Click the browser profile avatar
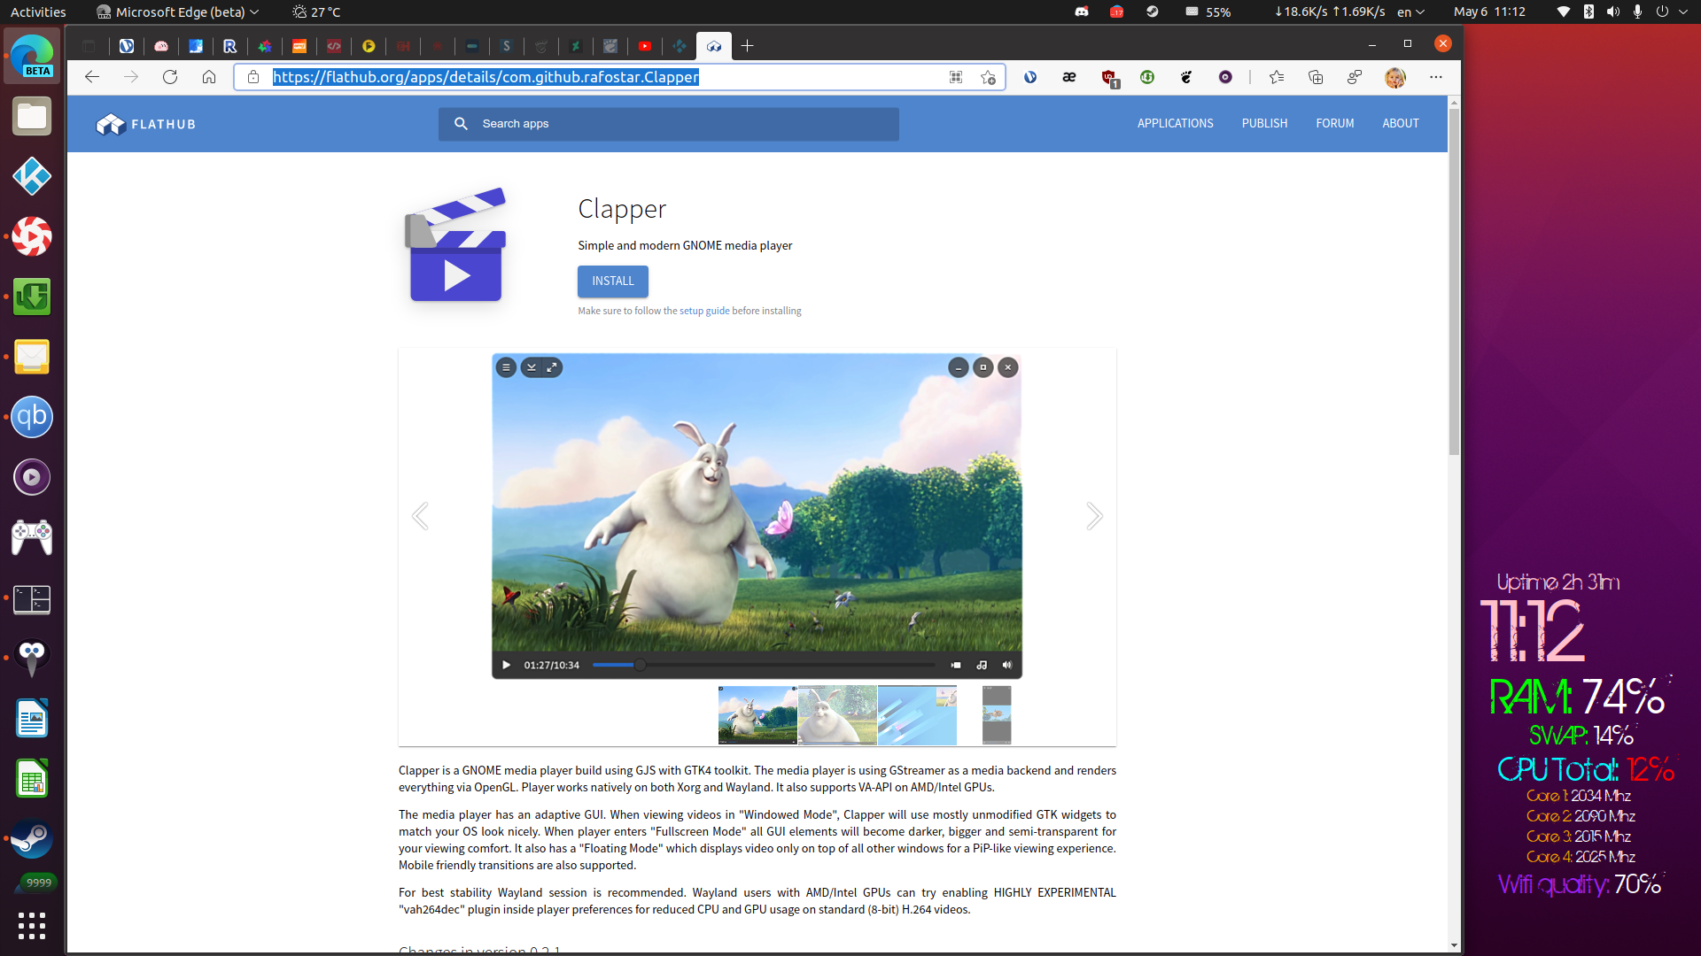1701x956 pixels. [x=1395, y=77]
